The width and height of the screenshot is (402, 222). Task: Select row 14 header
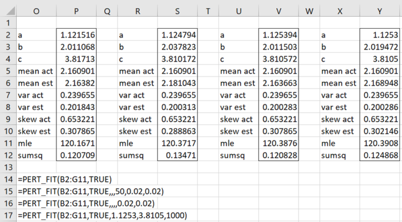point(8,180)
